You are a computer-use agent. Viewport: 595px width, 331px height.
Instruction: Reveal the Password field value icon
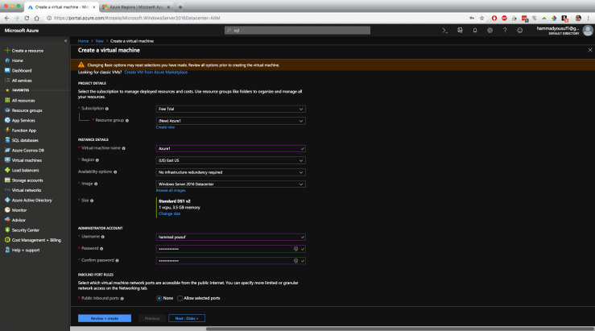point(295,249)
